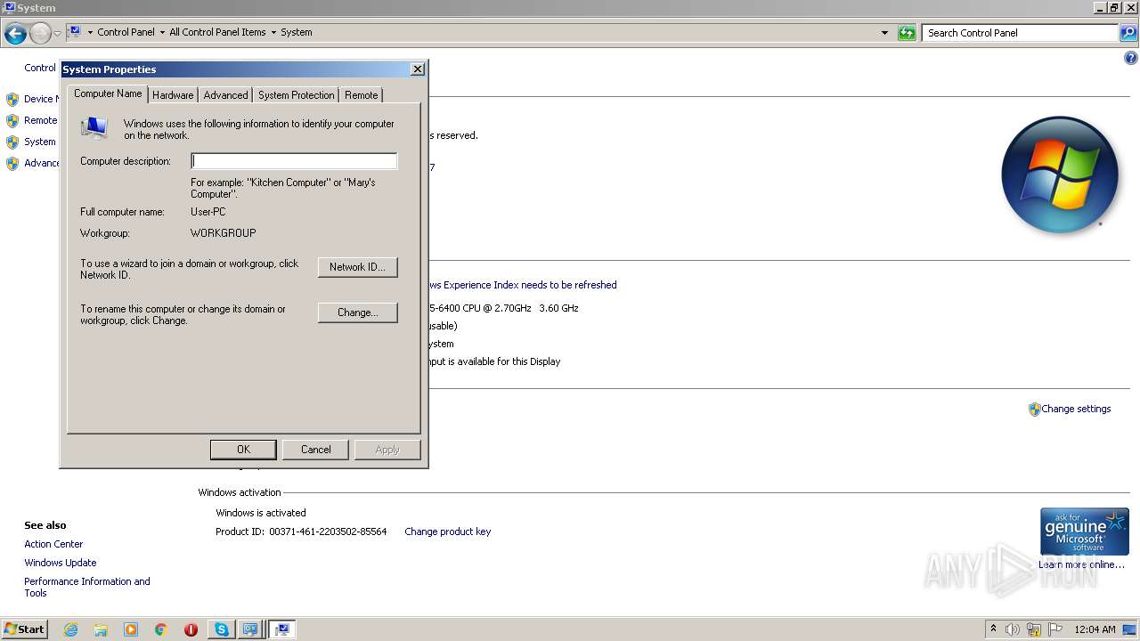Click the shield icon beside Device Manager
The width and height of the screenshot is (1140, 641).
point(12,99)
